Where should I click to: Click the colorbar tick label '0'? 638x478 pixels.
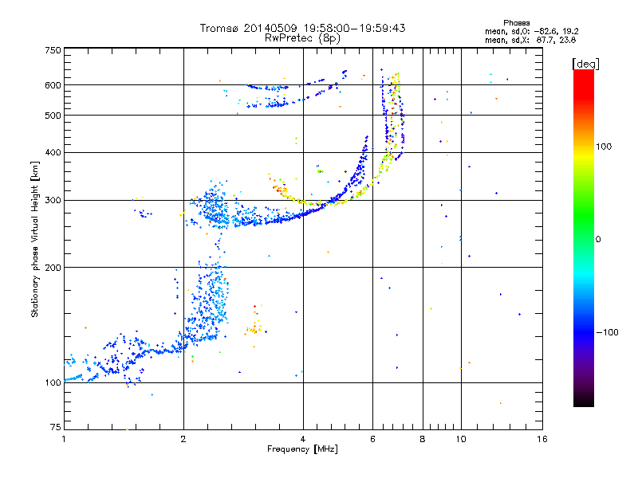598,240
